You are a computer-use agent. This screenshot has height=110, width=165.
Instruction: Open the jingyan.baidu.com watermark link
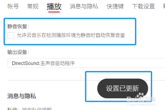(141, 104)
